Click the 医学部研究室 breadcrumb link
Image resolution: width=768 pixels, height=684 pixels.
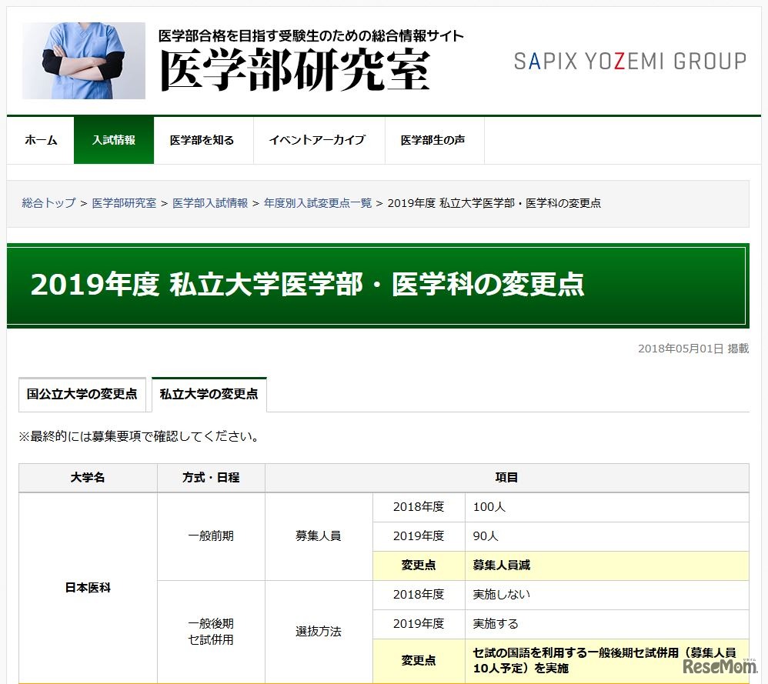[124, 203]
